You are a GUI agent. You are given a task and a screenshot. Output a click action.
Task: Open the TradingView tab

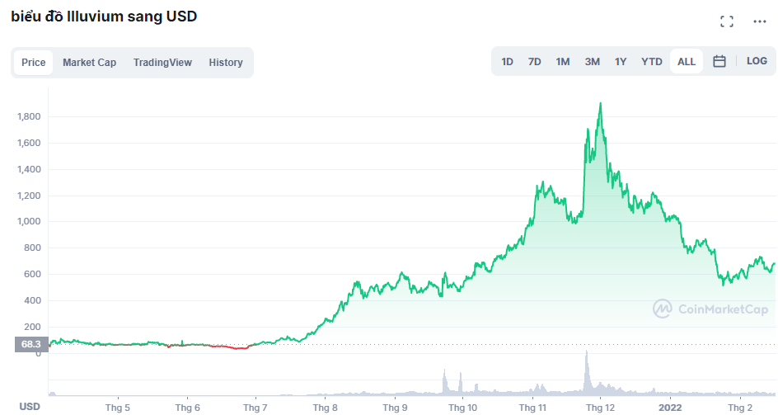point(162,63)
